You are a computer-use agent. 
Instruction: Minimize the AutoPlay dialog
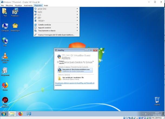86,50
